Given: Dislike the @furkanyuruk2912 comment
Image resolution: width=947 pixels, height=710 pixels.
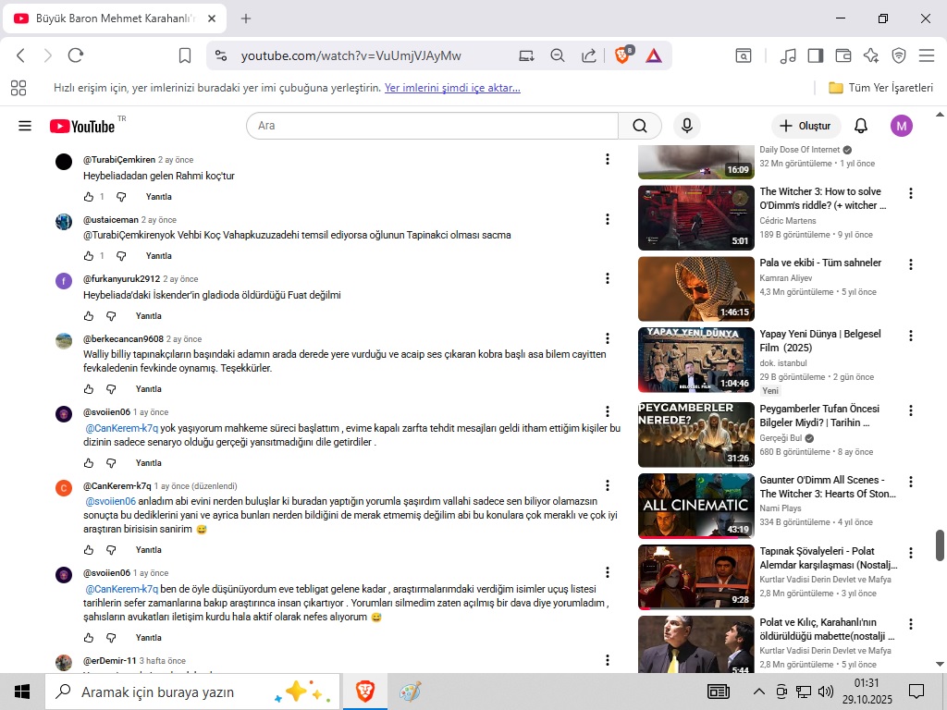Looking at the screenshot, I should [111, 316].
